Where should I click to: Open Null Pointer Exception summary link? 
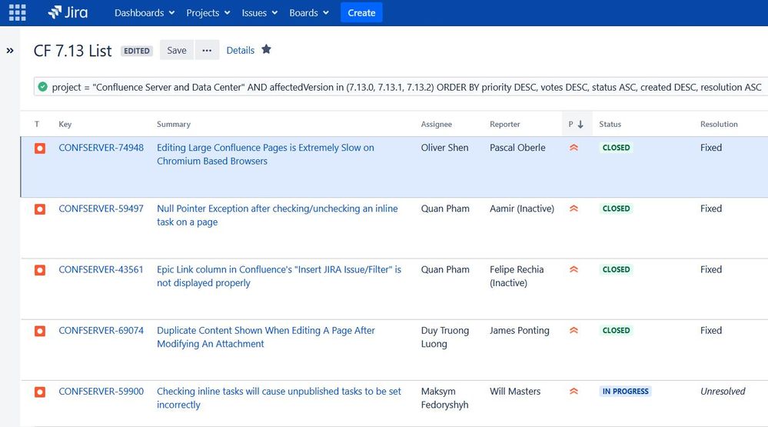point(278,215)
